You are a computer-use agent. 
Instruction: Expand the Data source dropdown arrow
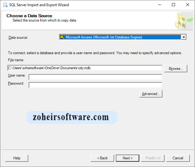(184, 37)
